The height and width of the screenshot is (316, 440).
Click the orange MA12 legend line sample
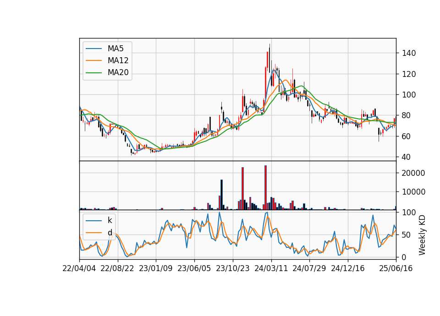(93, 60)
